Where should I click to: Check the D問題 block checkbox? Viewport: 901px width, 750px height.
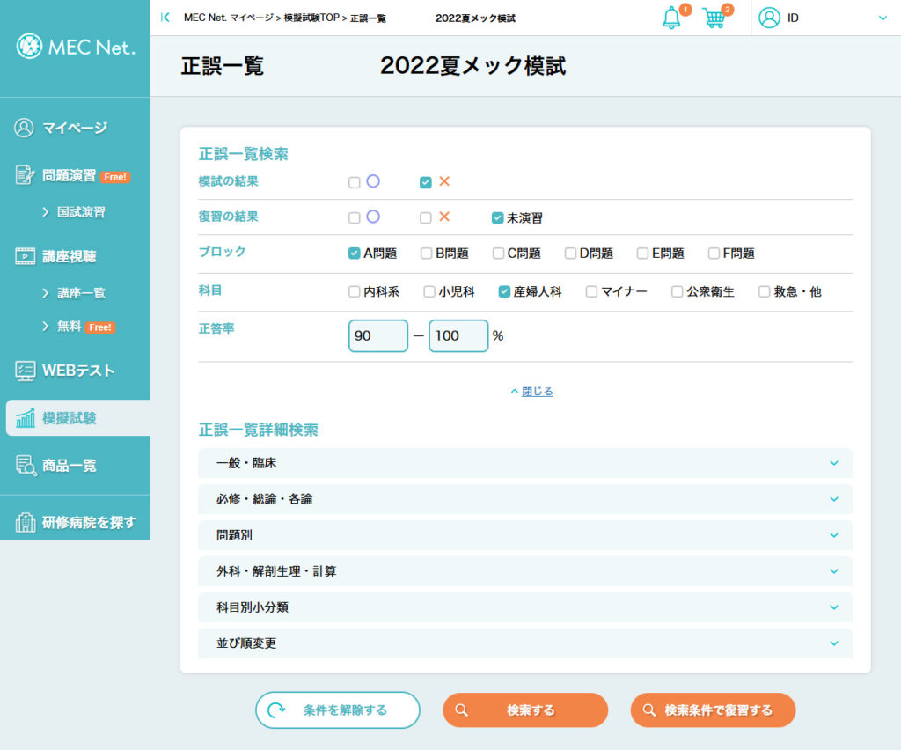click(x=570, y=254)
